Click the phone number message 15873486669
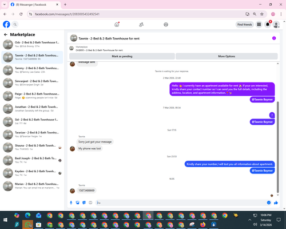This screenshot has height=229, width=286. [x=86, y=191]
